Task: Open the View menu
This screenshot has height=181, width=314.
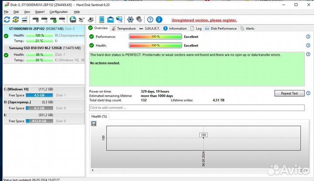Action: tap(27, 12)
